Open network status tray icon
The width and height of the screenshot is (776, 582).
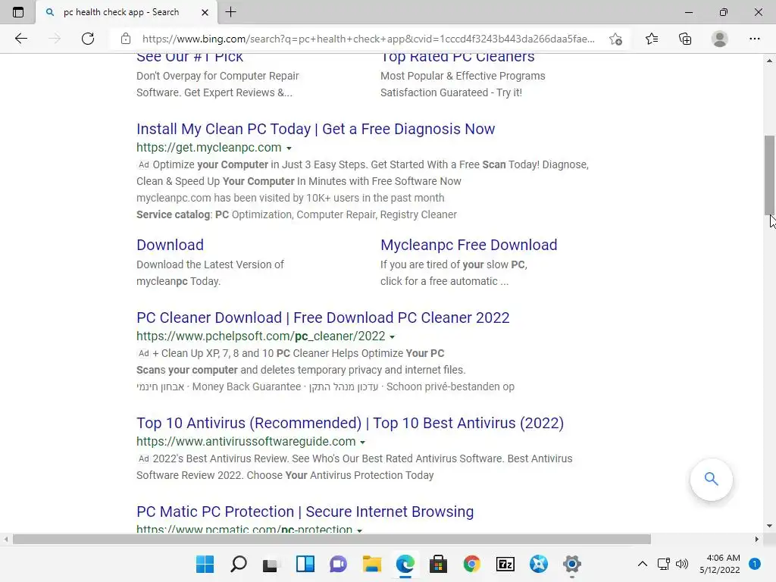(664, 564)
